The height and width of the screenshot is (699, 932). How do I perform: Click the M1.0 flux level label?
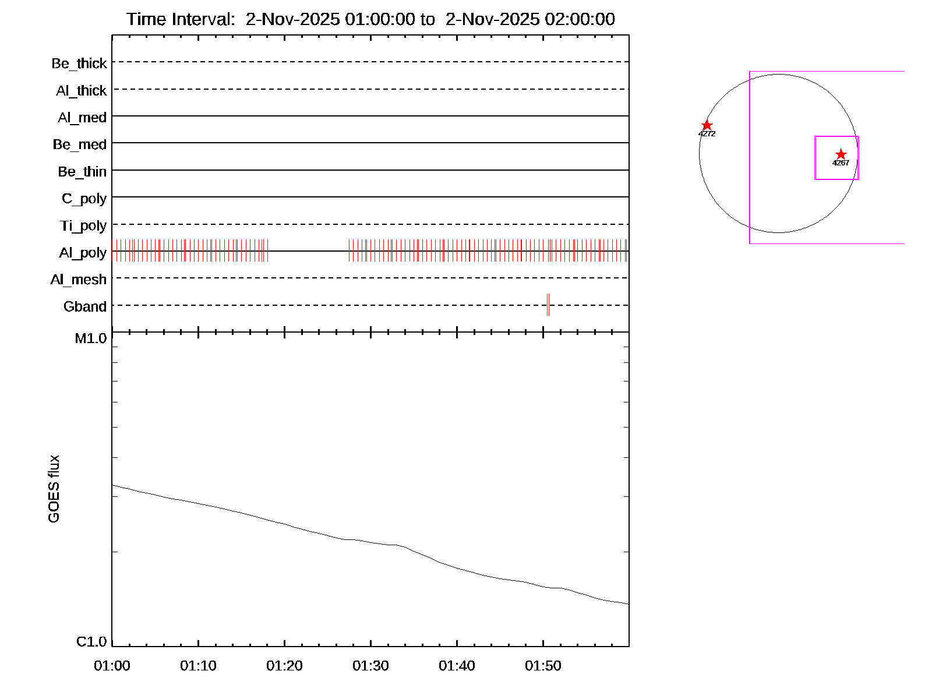[x=91, y=338]
